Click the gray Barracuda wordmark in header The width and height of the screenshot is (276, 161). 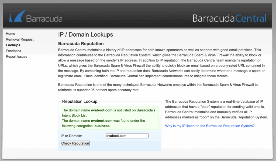[44, 19]
